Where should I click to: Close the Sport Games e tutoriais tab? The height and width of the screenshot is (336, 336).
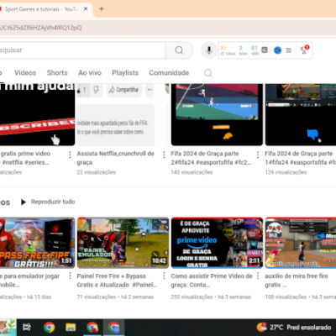pos(86,9)
